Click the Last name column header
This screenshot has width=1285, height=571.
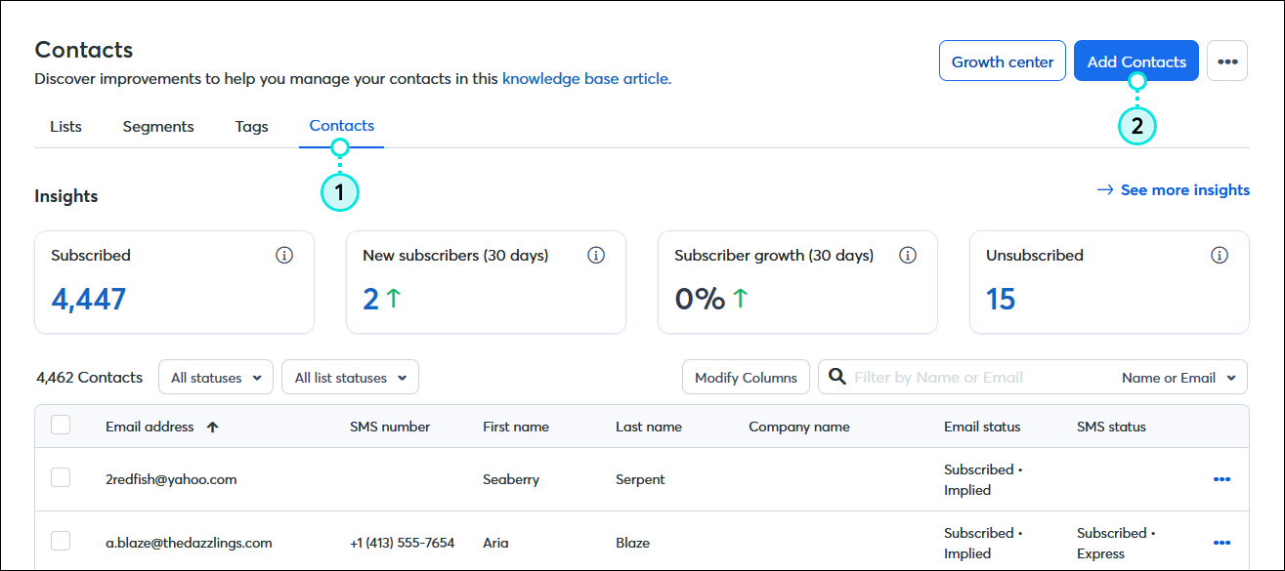pyautogui.click(x=649, y=427)
